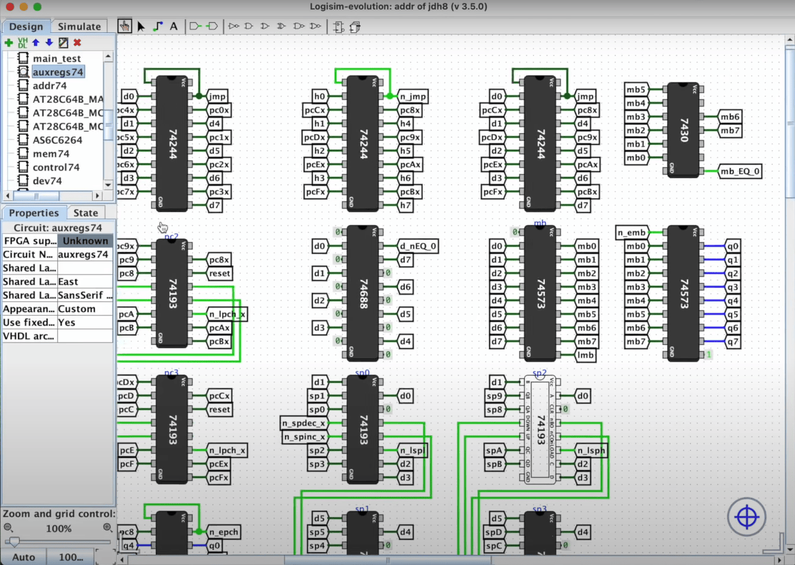Select control74 in the circuit tree
Screen dimensions: 795x565
tap(56, 167)
